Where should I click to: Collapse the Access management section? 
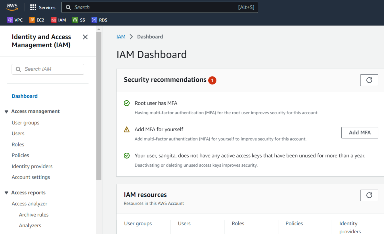point(6,112)
